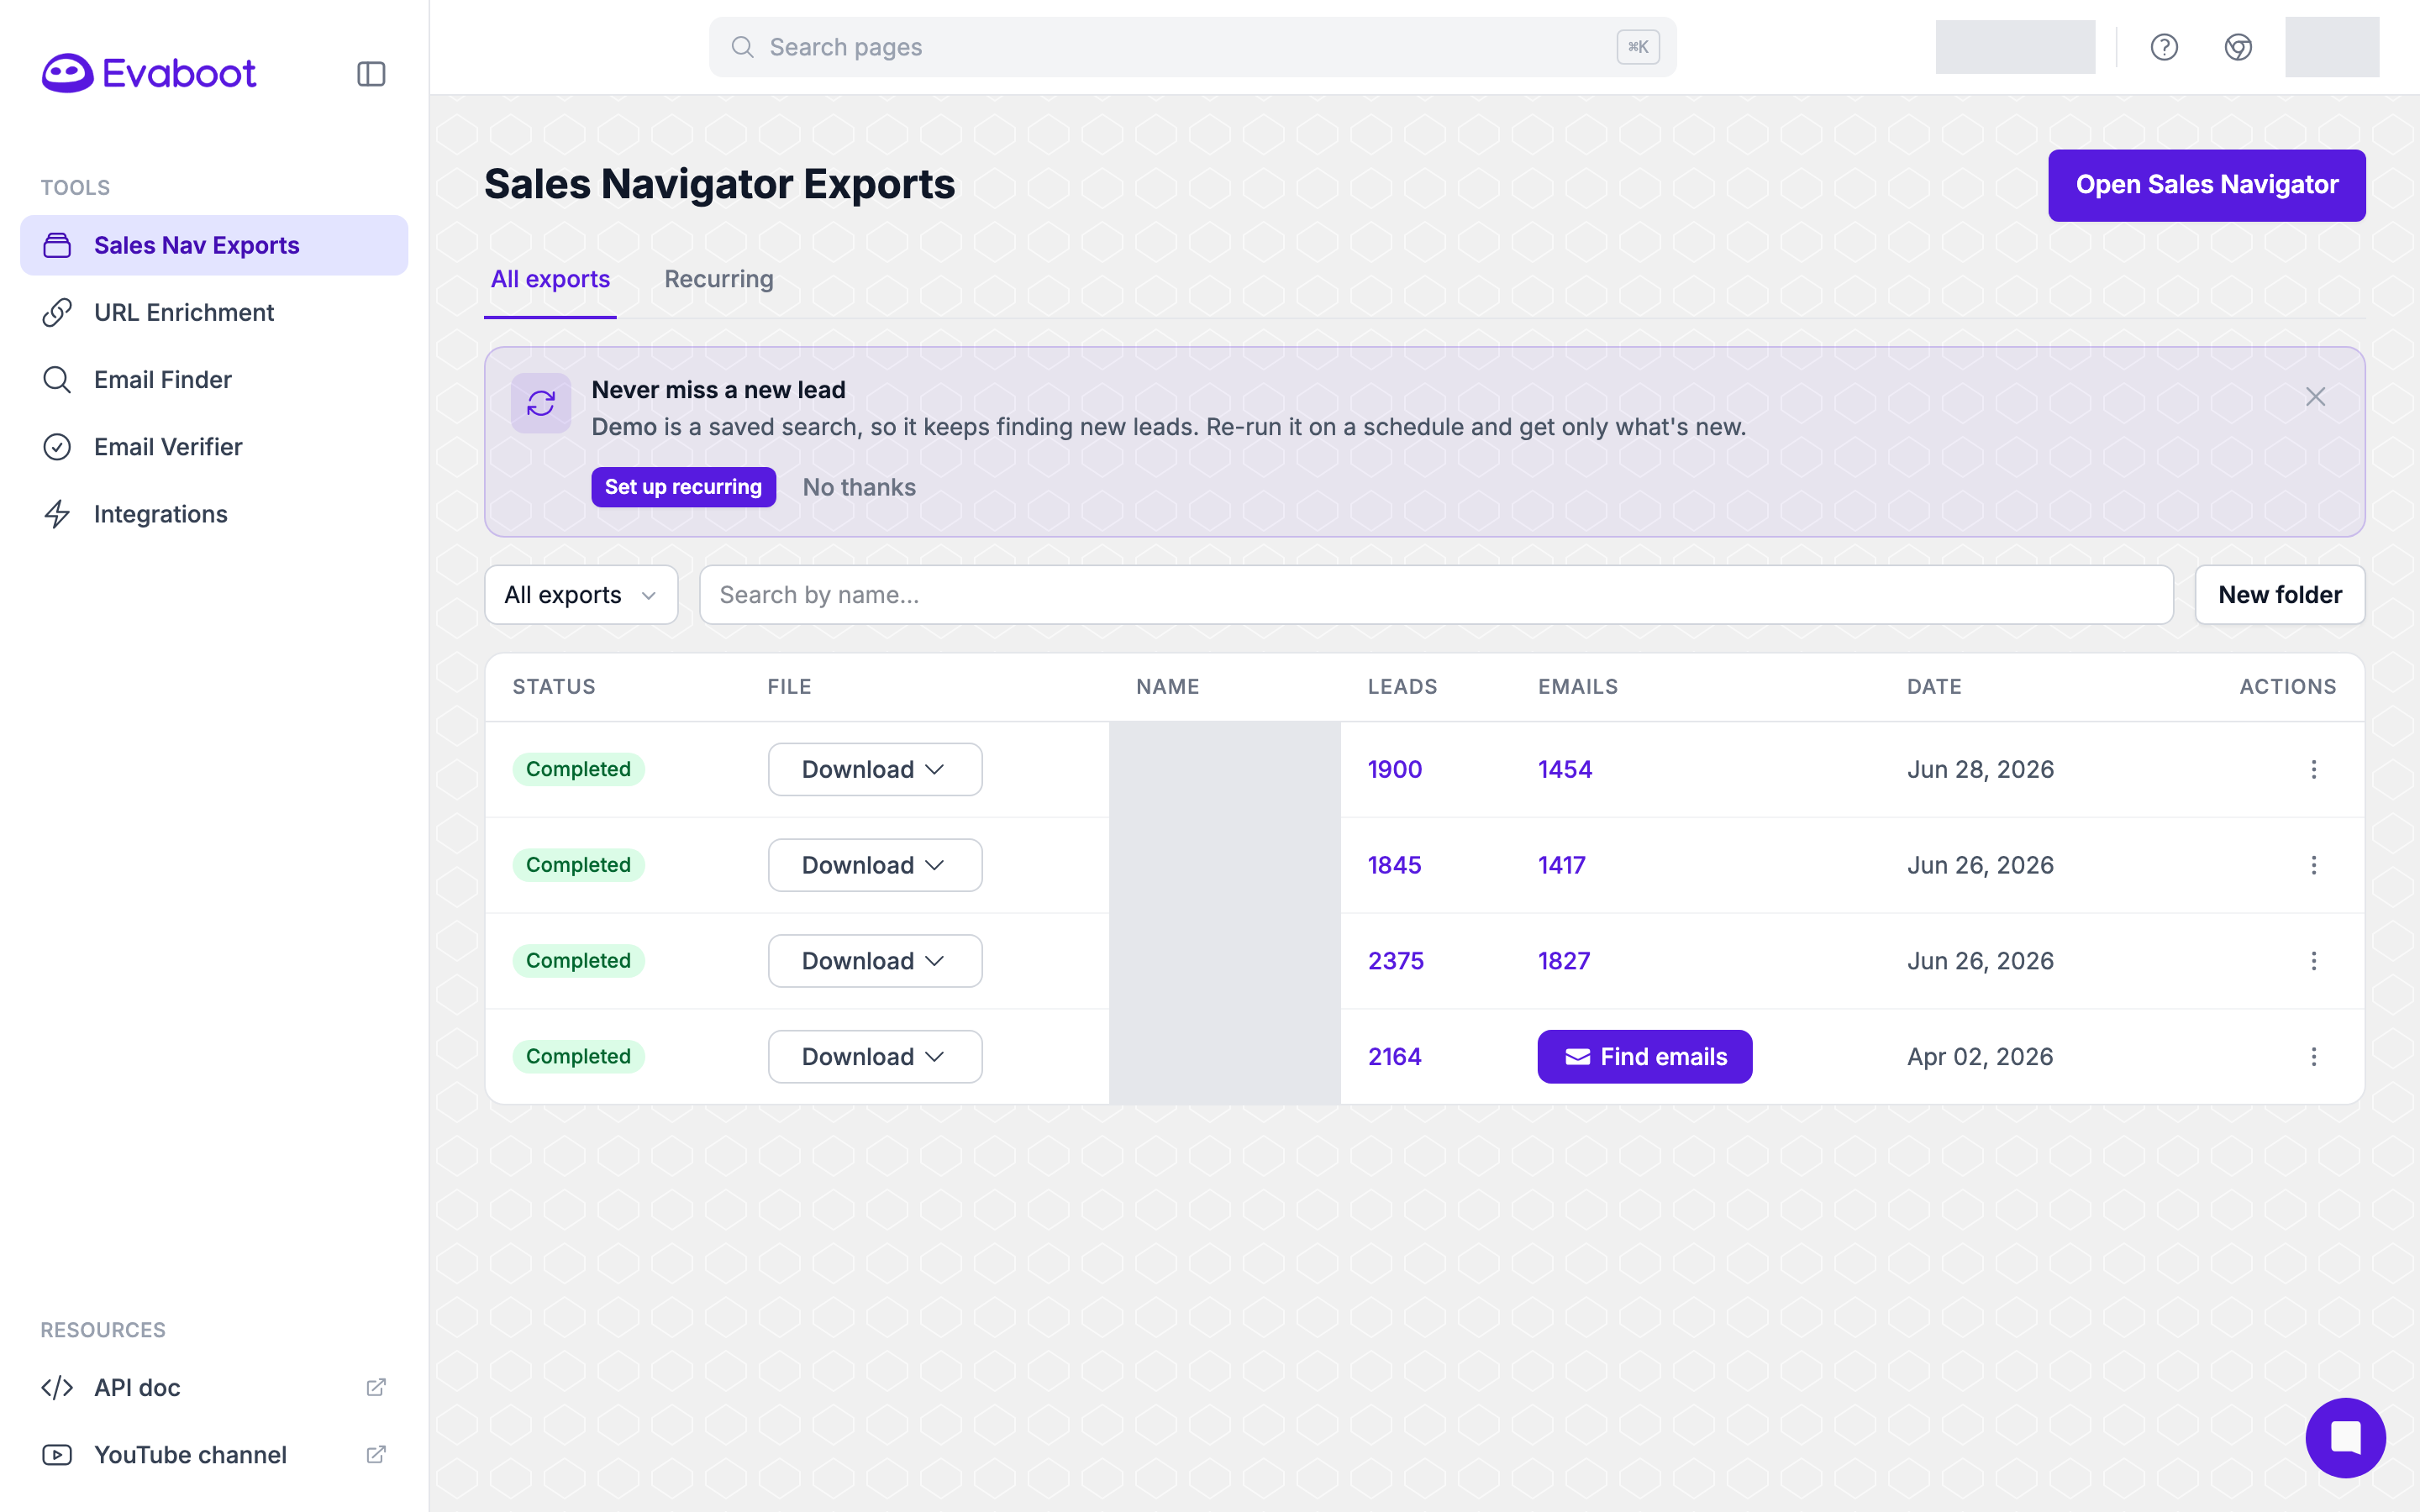Click the ⌘K shortcut badge
Viewport: 2420px width, 1512px height.
(x=1638, y=47)
